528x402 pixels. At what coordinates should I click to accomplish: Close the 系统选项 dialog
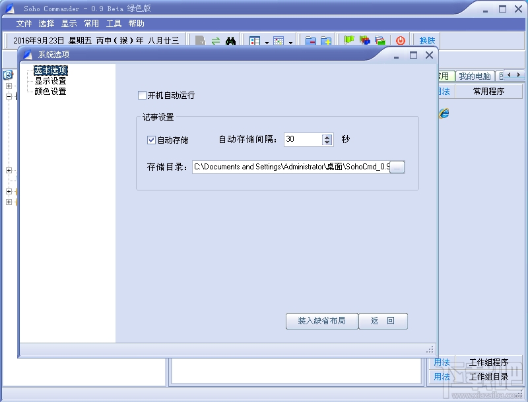[x=429, y=55]
